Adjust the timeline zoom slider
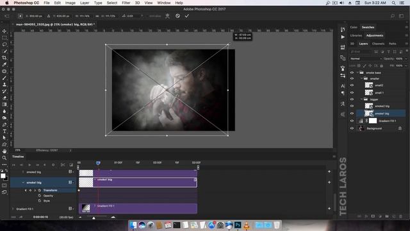This screenshot has height=231, width=410. coord(94,218)
